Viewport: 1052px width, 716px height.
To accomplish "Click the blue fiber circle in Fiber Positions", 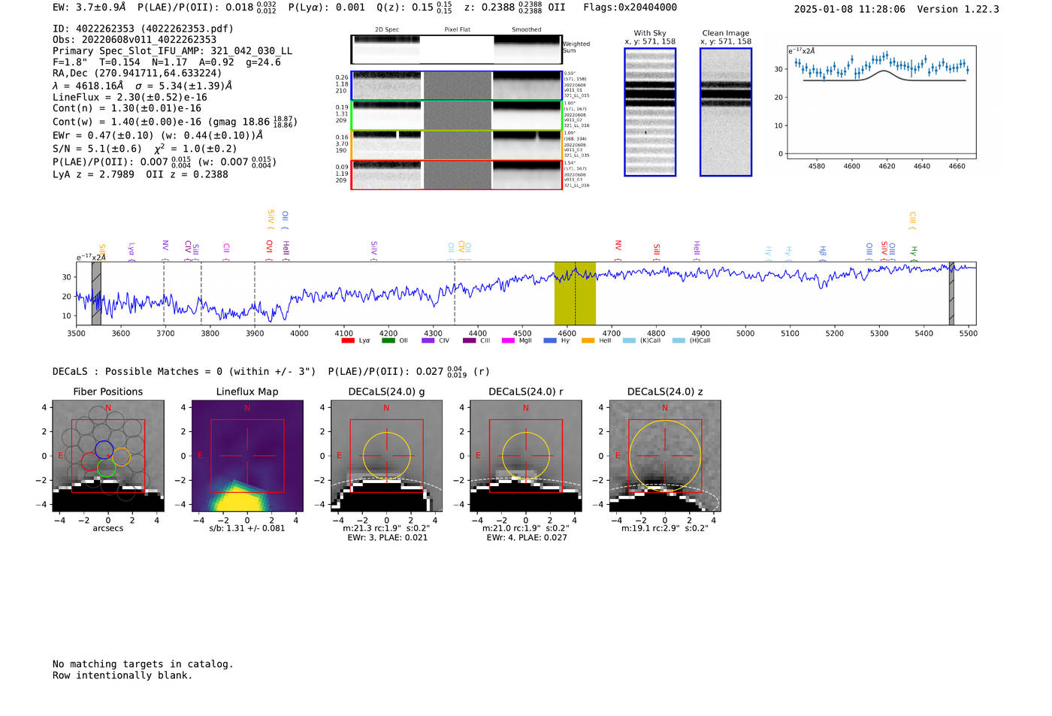I will [x=104, y=450].
